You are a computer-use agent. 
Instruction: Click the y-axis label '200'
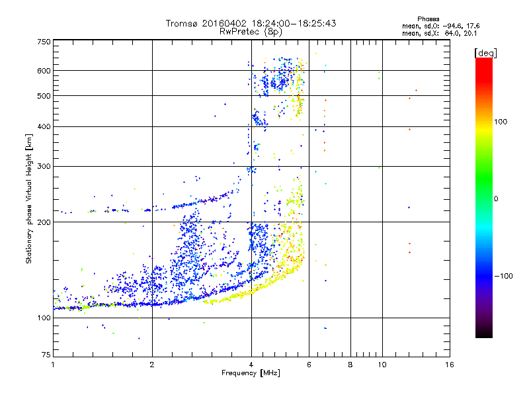coord(44,222)
